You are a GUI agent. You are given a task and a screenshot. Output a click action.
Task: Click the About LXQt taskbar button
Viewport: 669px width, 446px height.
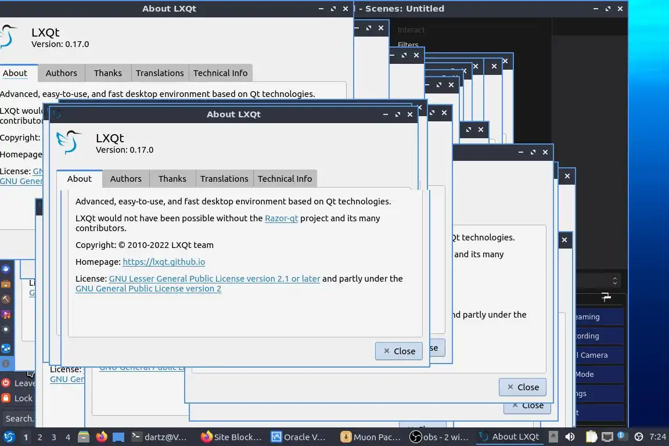(509, 437)
